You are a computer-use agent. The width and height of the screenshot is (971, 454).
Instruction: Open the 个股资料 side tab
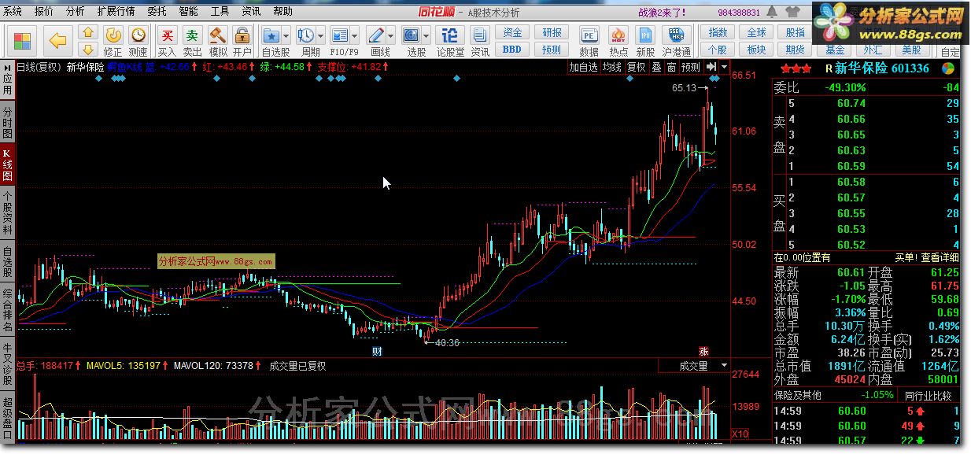coord(7,212)
